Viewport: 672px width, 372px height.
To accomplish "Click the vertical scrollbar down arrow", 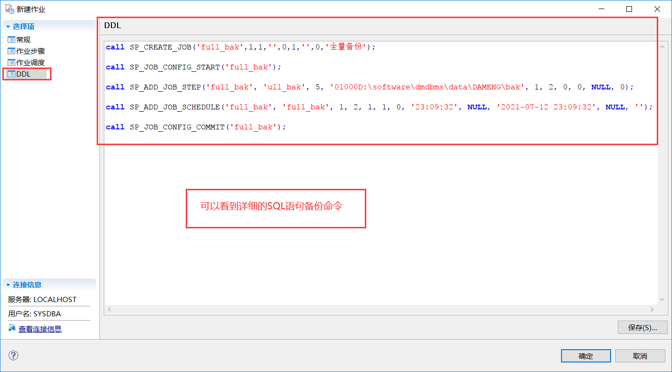I will pos(662,299).
